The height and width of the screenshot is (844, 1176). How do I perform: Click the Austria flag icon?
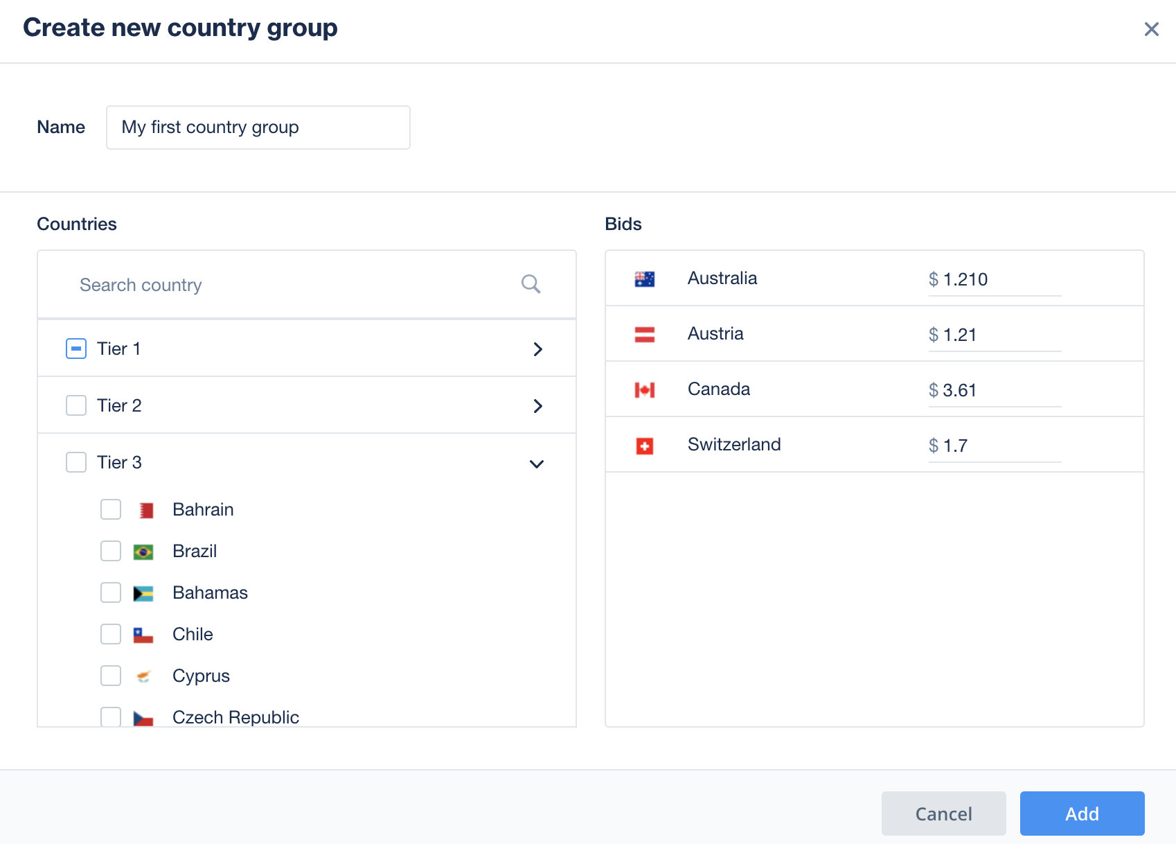pyautogui.click(x=645, y=335)
